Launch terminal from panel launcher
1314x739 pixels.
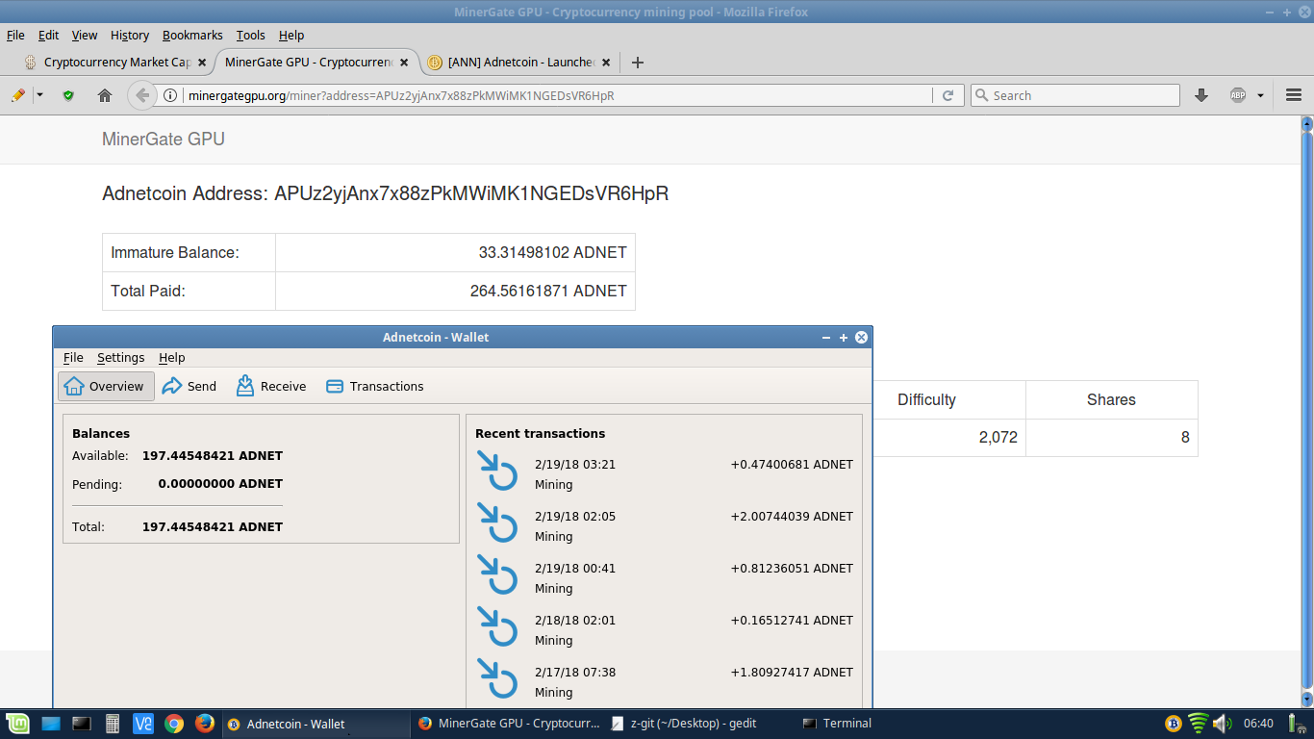82,724
